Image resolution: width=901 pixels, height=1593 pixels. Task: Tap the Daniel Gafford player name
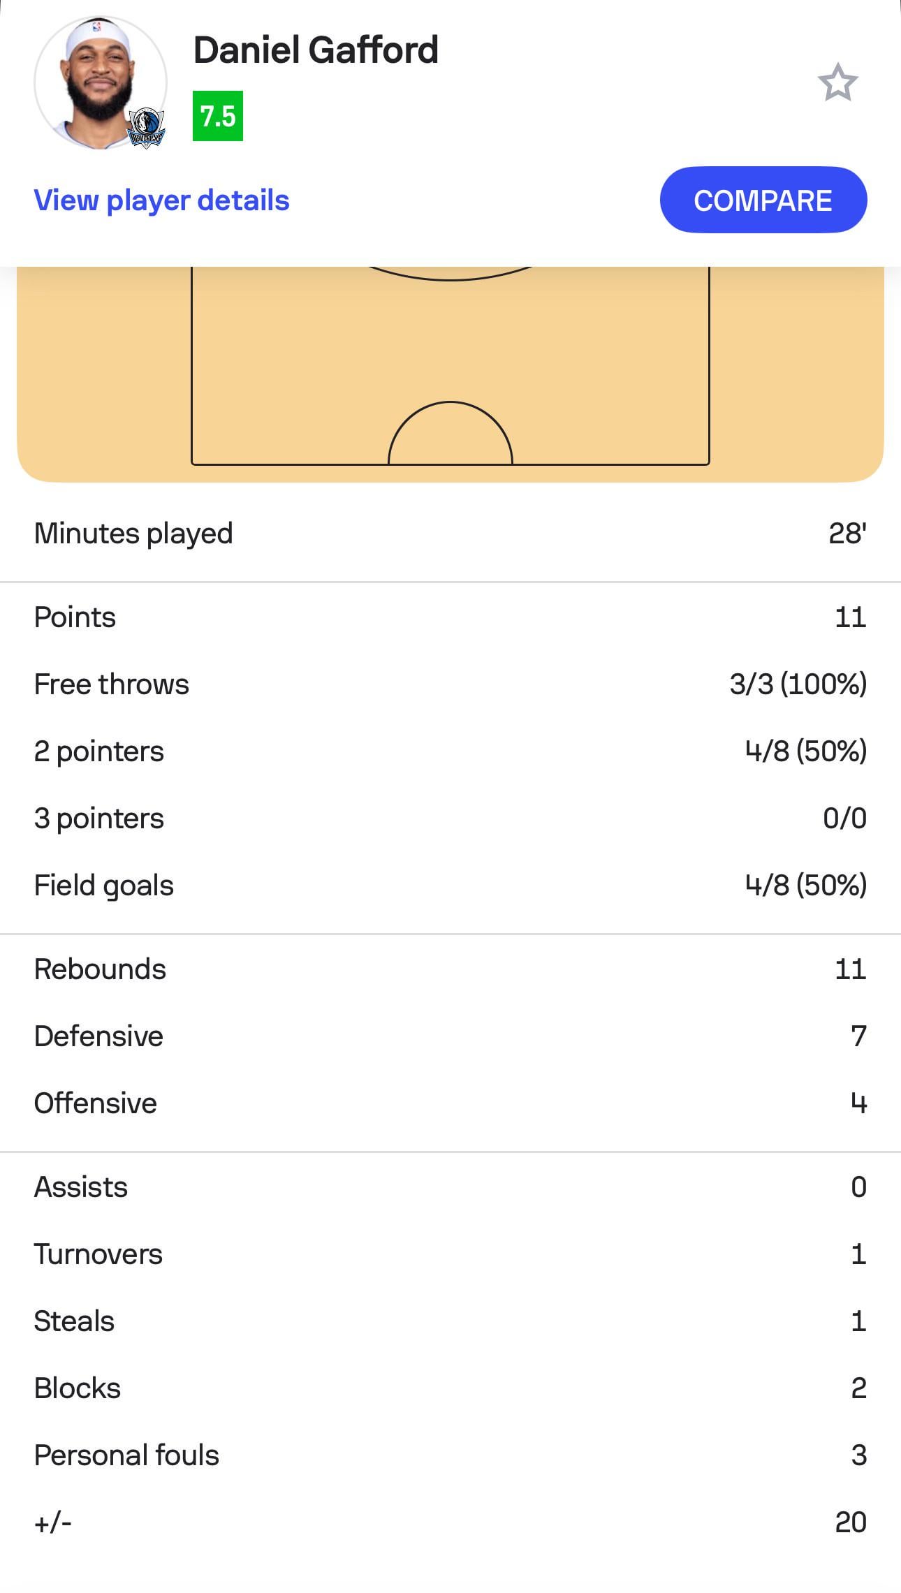click(316, 50)
